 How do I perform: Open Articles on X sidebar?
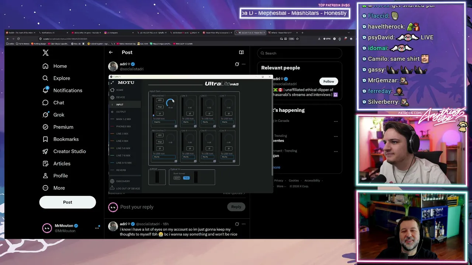pyautogui.click(x=57, y=163)
